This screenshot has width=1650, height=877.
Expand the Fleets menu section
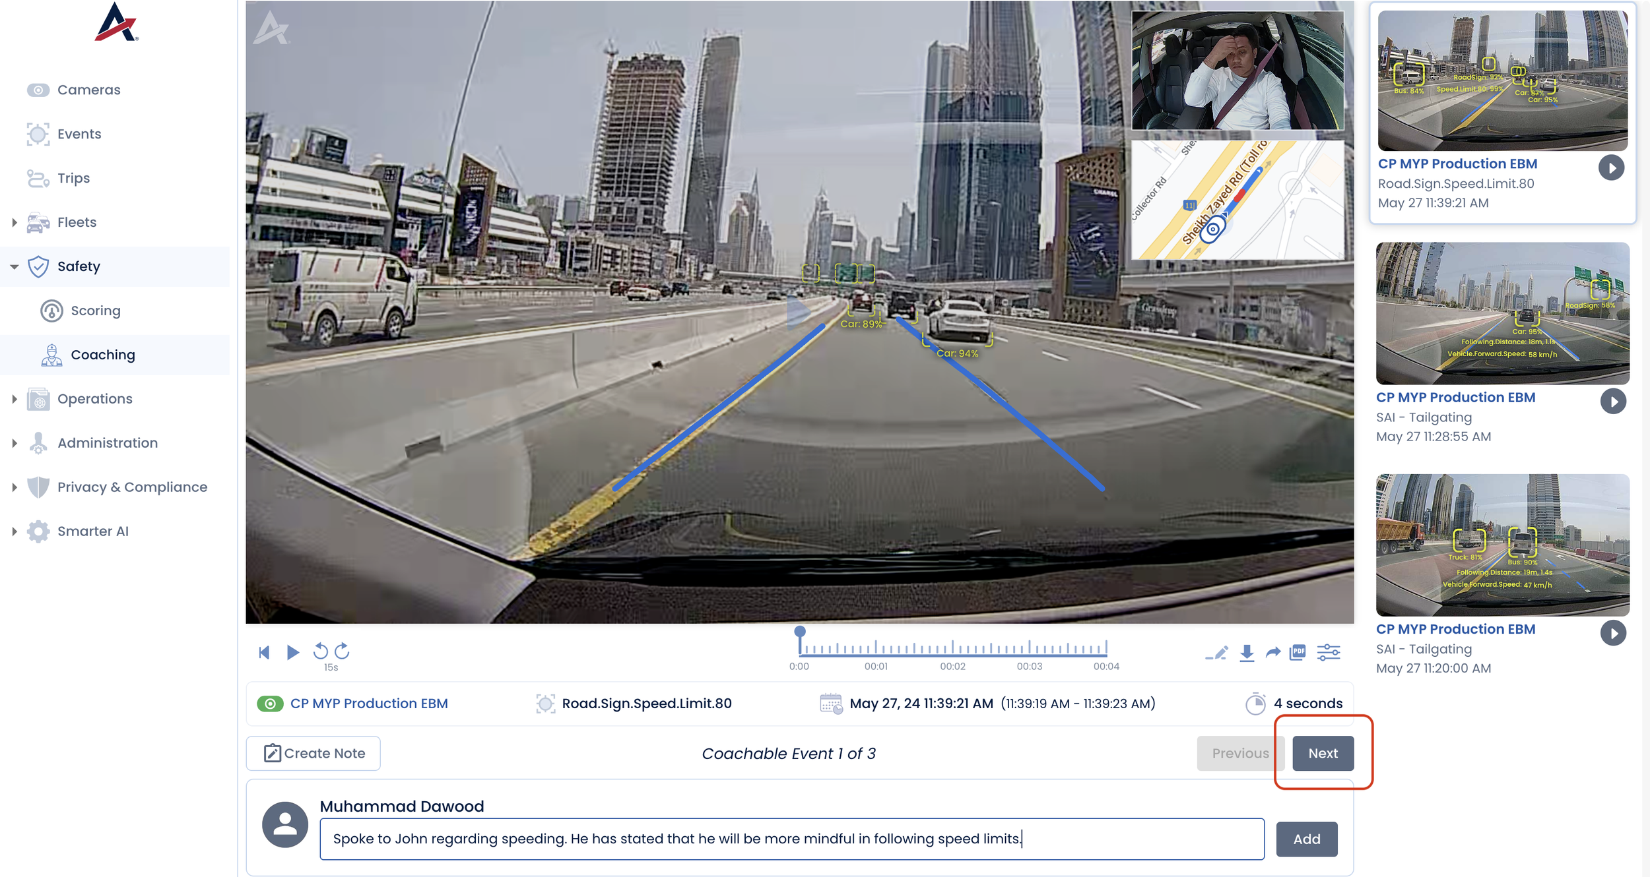click(15, 222)
